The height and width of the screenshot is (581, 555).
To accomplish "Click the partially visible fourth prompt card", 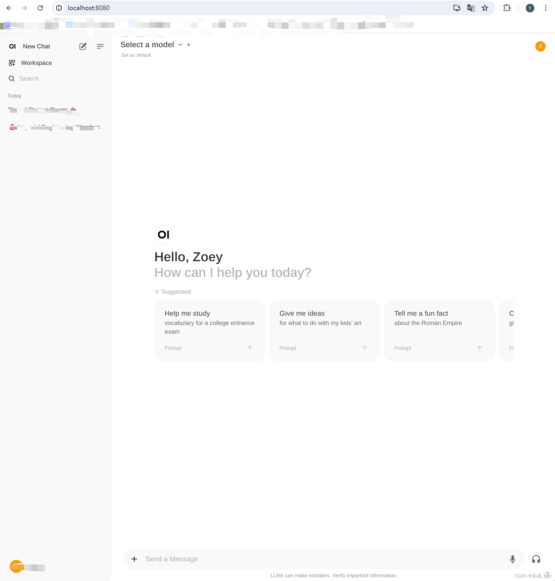I will point(506,330).
